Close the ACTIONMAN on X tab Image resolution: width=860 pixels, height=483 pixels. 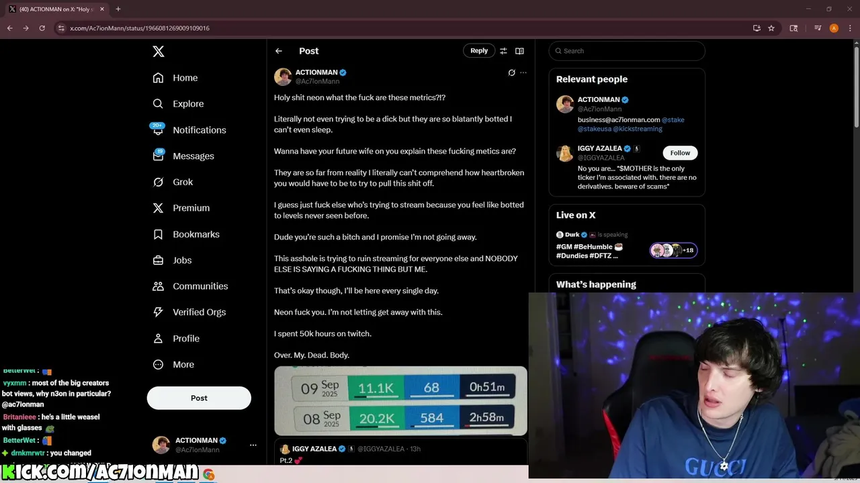point(102,9)
